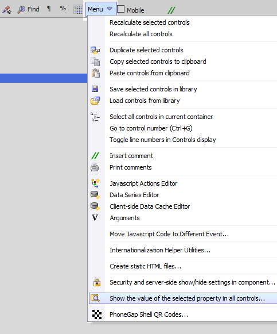
Task: Select Toggle line numbers in Controls display
Action: (x=163, y=140)
